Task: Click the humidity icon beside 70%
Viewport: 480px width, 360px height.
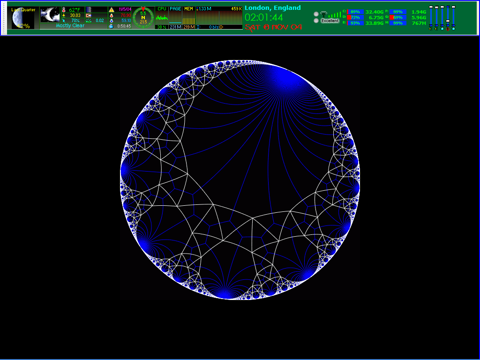Action: [x=64, y=21]
